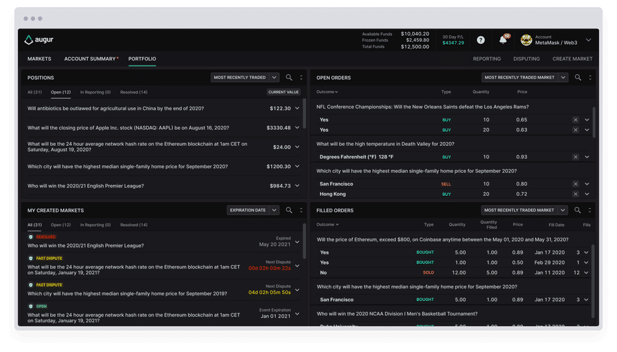Sort Open Orders by the Outcome column
Screen dimensions: 617x352
coord(327,92)
